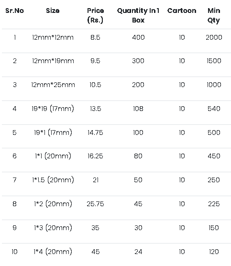Select the Min Qty column header
The width and height of the screenshot is (231, 266).
click(x=214, y=15)
